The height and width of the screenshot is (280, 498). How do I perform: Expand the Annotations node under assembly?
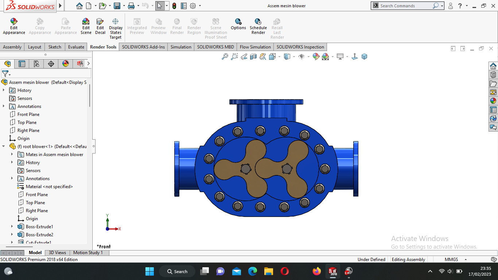tap(4, 106)
